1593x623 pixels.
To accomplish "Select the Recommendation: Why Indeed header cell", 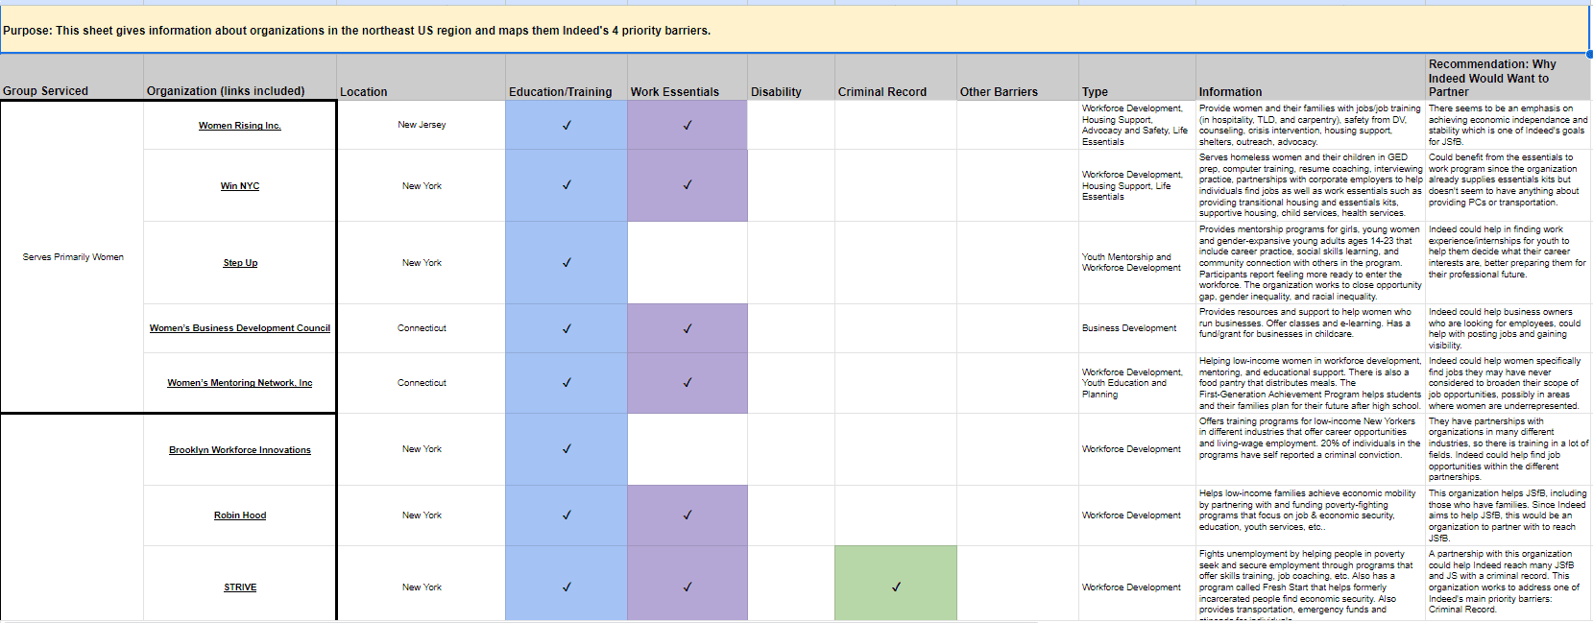I will [x=1508, y=77].
